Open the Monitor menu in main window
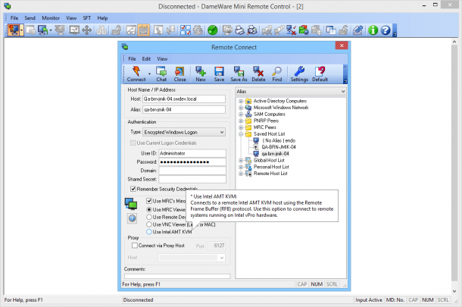462x307 pixels. pos(51,18)
